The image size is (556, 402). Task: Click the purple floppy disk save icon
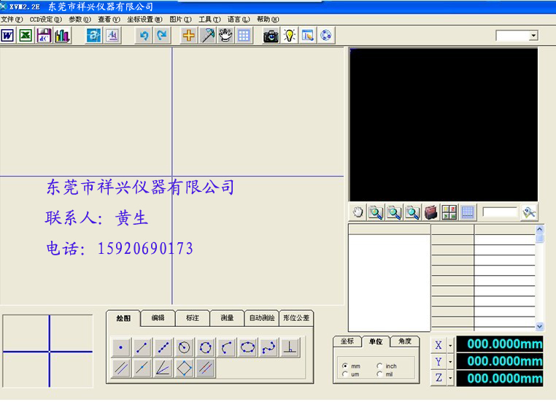44,36
